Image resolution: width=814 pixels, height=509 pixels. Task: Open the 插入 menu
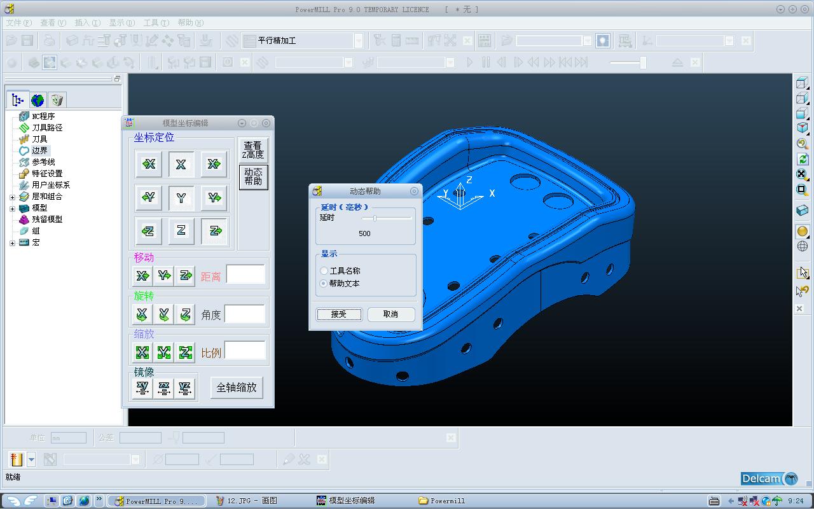(88, 23)
